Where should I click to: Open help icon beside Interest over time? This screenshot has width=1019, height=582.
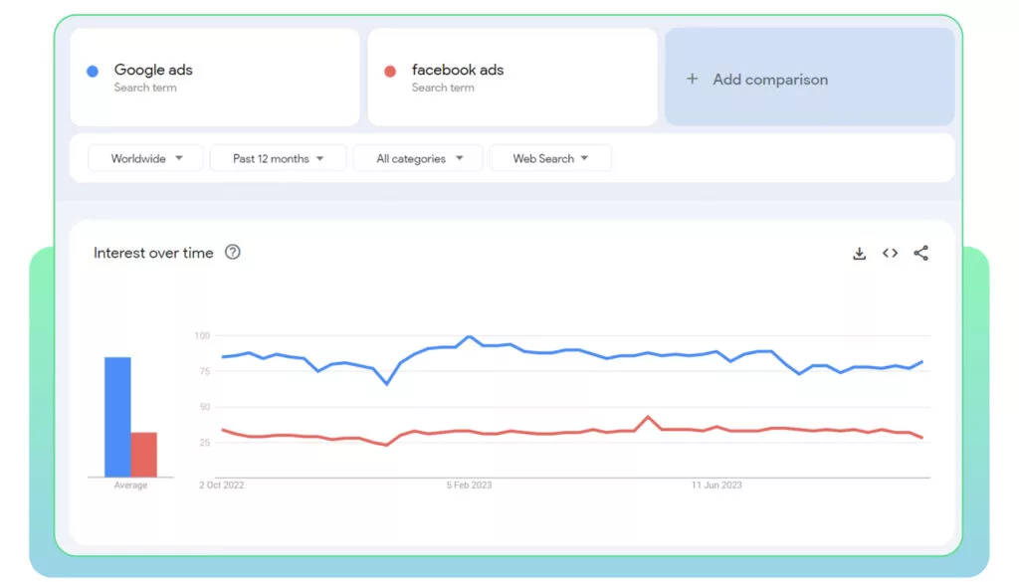[232, 252]
